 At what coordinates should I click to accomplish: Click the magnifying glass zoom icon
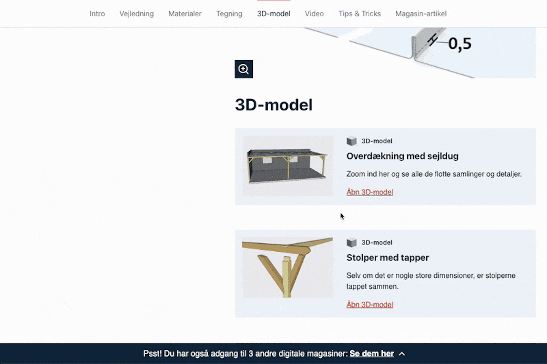[244, 69]
